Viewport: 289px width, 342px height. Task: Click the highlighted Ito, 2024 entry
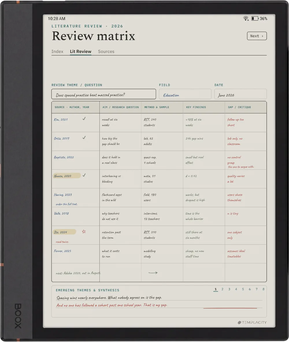click(64, 232)
